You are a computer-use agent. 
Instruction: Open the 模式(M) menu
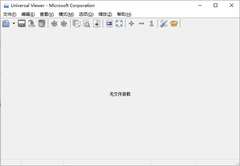[66, 14]
